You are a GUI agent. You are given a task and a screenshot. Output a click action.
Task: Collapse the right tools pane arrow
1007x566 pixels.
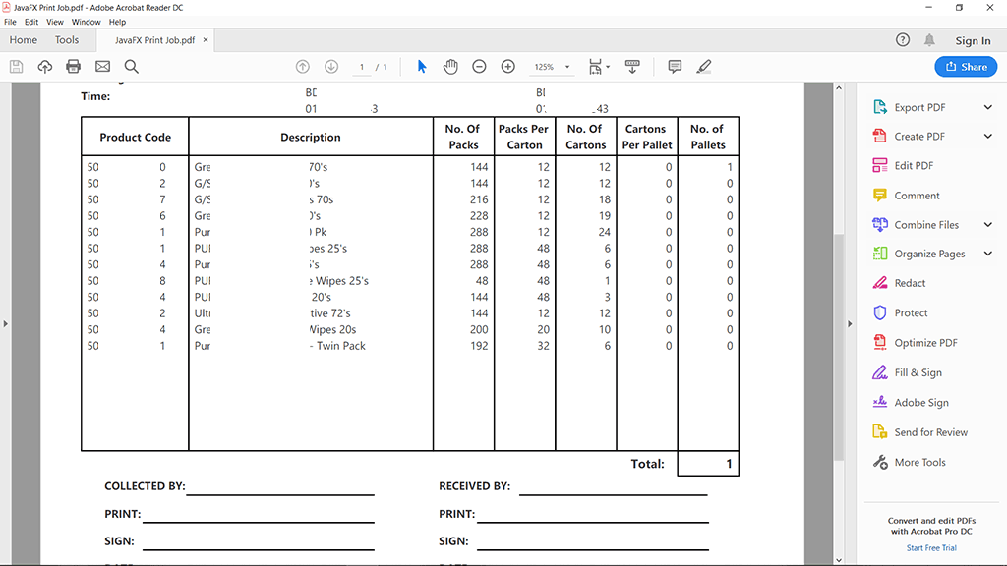coord(850,324)
